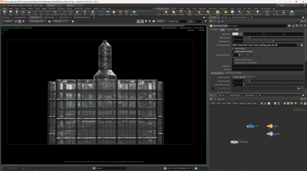Create a Point Light from shelf
307x171 pixels.
click(x=166, y=13)
